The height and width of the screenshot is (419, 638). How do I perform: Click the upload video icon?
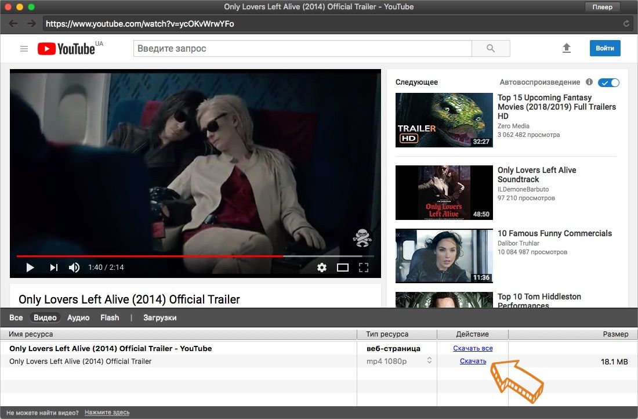pyautogui.click(x=567, y=48)
